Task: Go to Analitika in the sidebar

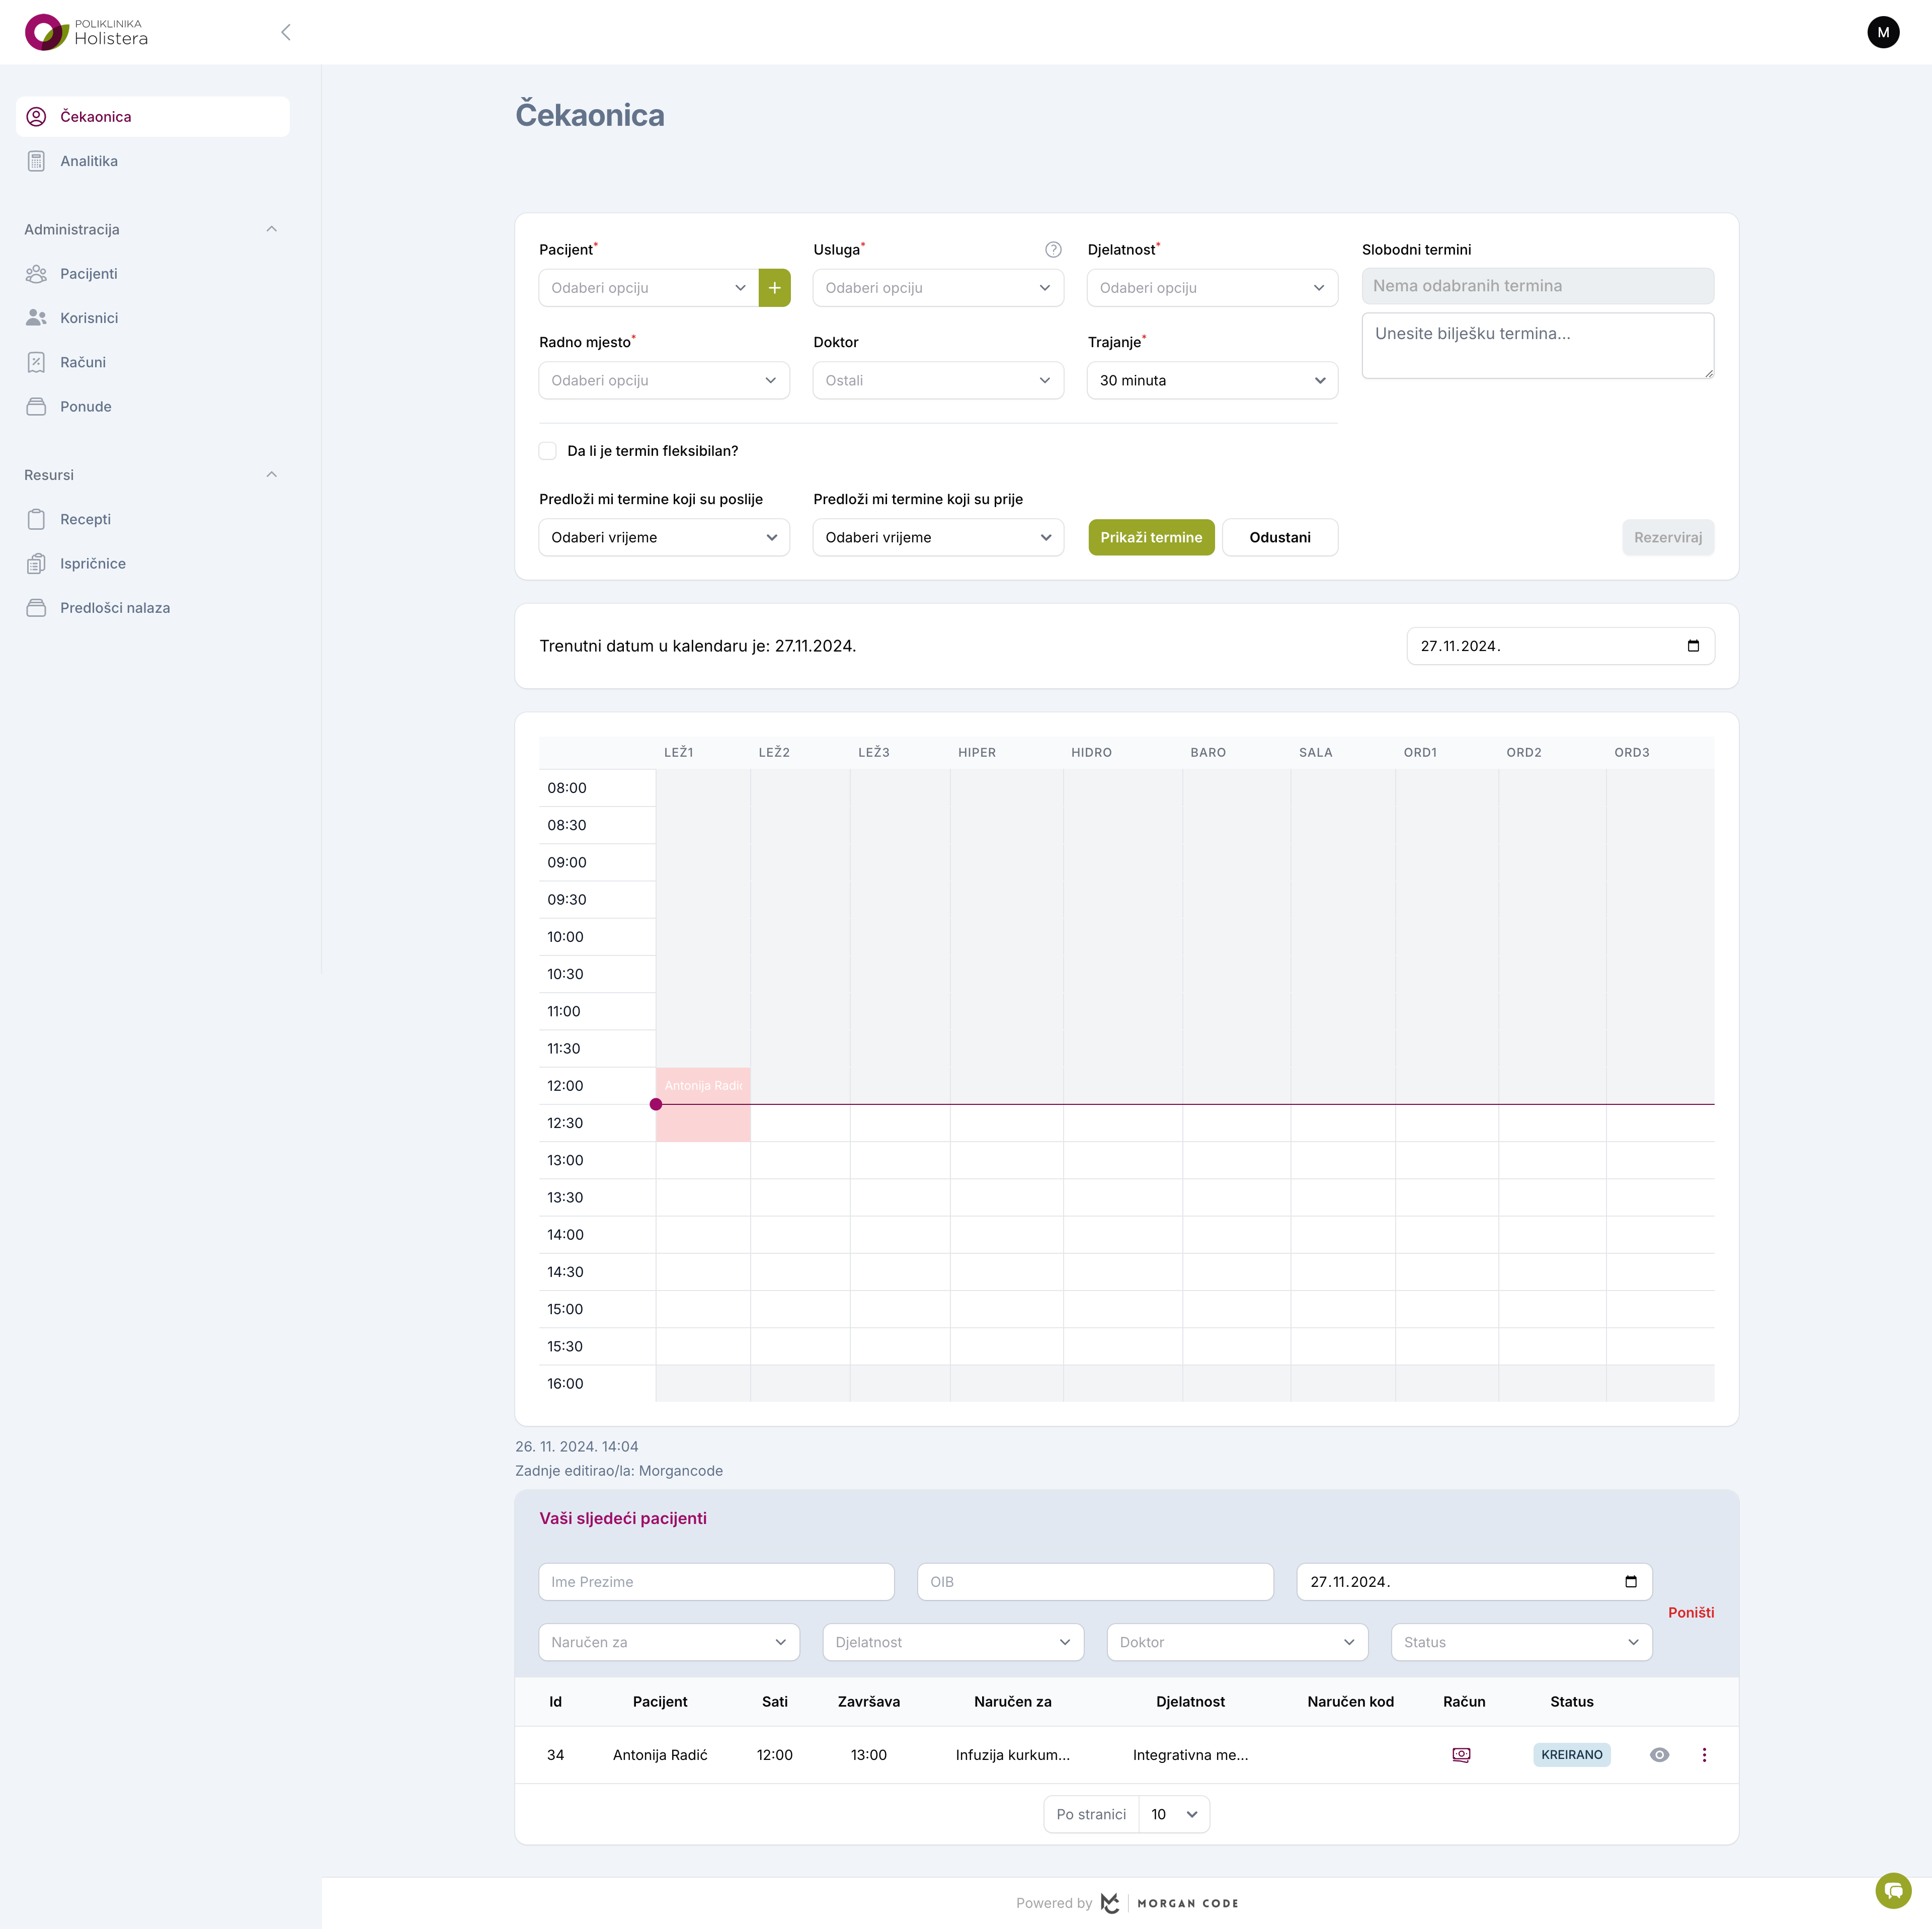Action: 88,161
